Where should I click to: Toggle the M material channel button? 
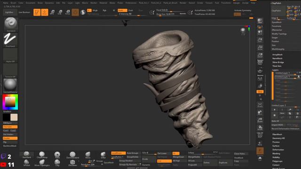[114, 10]
